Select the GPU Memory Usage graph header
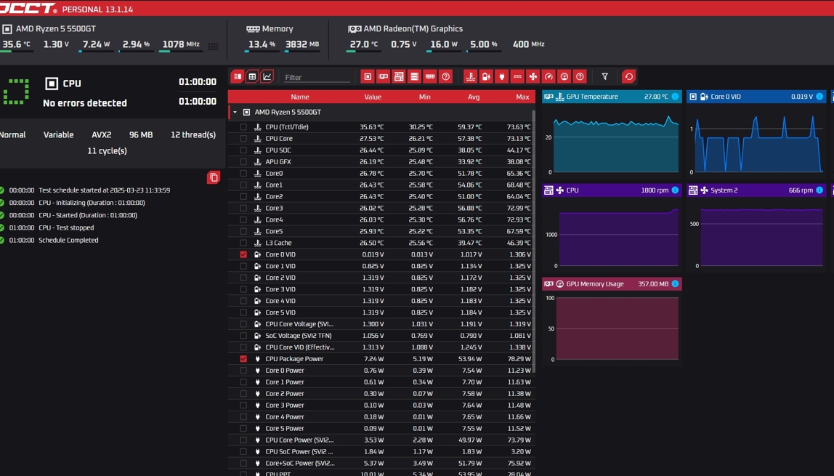834x476 pixels. (x=612, y=283)
